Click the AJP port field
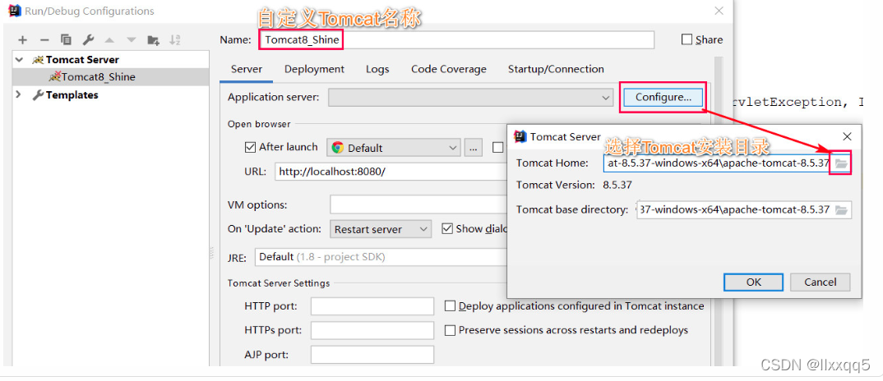Viewport: 883px width, 381px height. pos(372,355)
